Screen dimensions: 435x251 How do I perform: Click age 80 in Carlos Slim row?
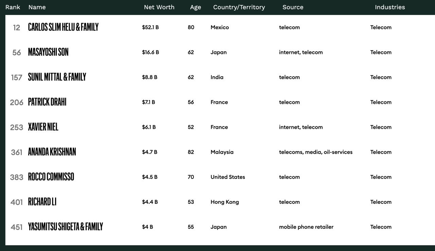coord(191,27)
